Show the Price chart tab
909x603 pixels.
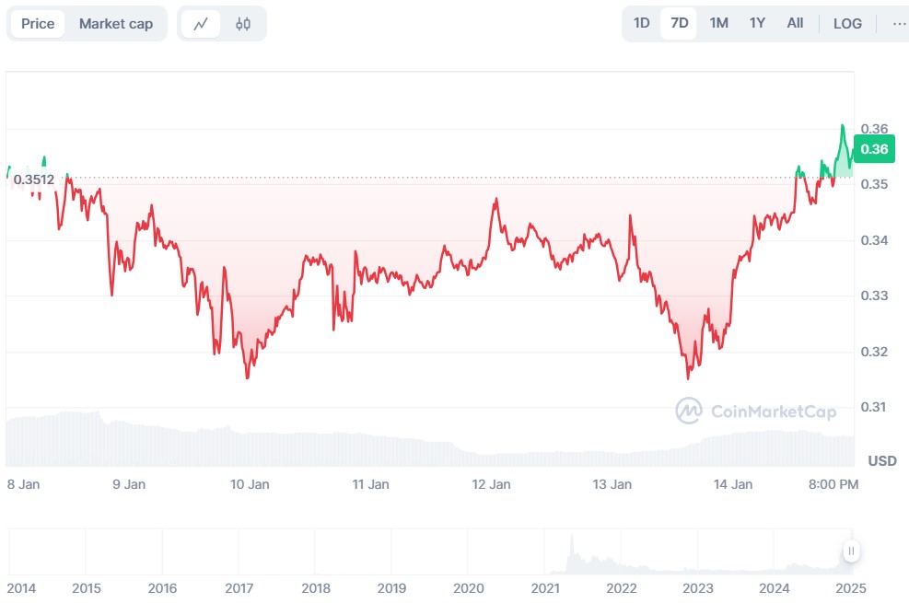[38, 24]
